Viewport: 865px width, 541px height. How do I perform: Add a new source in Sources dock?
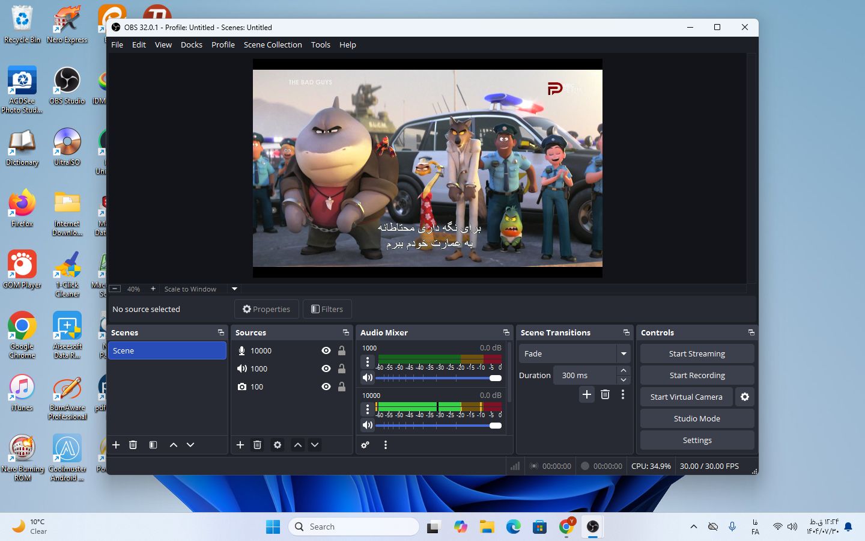pos(240,445)
